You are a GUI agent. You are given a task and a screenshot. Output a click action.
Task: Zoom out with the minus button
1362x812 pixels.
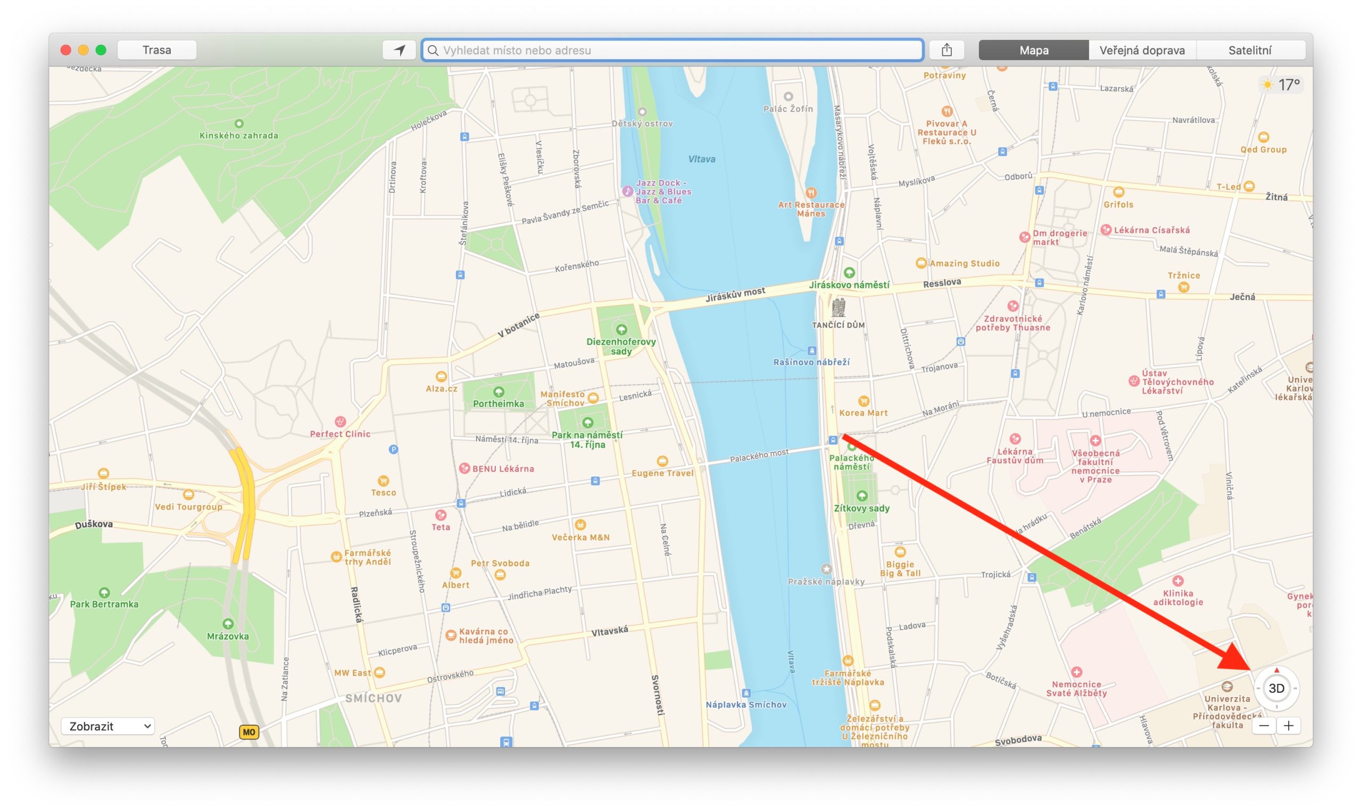click(1264, 725)
